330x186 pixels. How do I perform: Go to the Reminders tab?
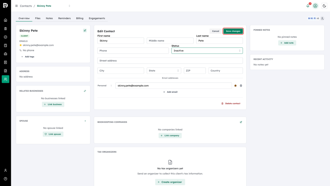[x=64, y=18]
